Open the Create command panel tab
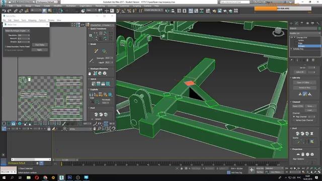The height and width of the screenshot is (181, 322). tap(291, 23)
